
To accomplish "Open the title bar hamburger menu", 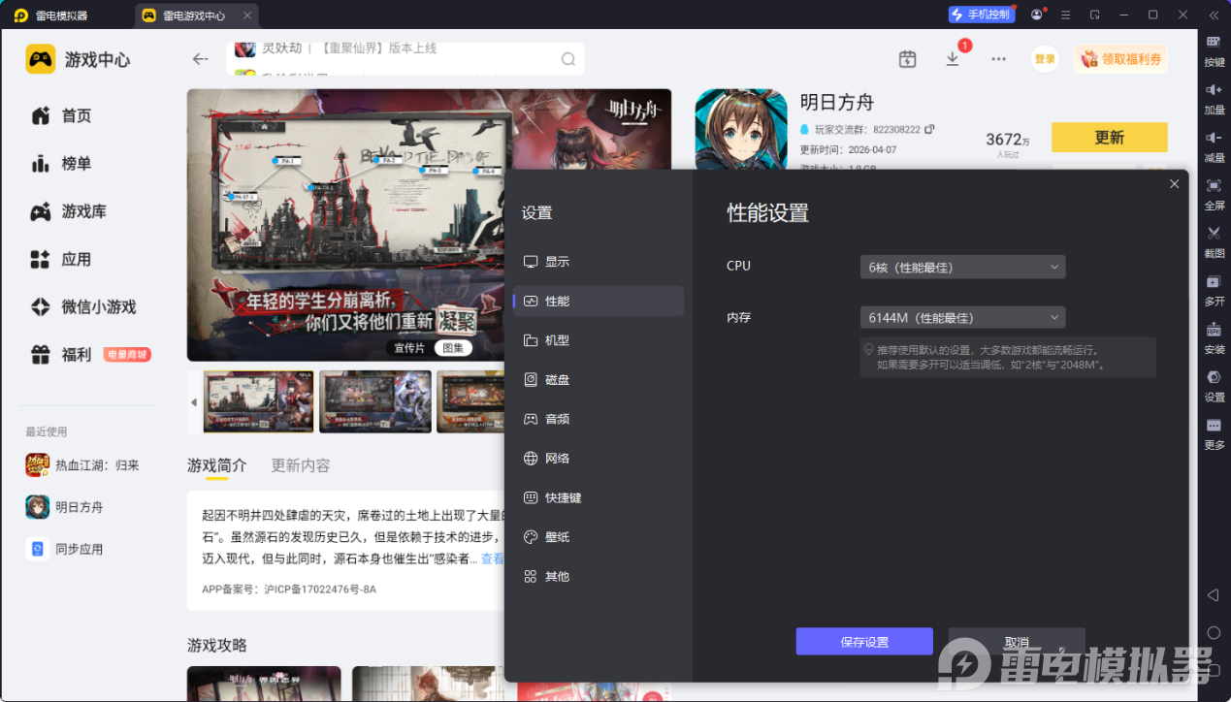I will 1066,15.
